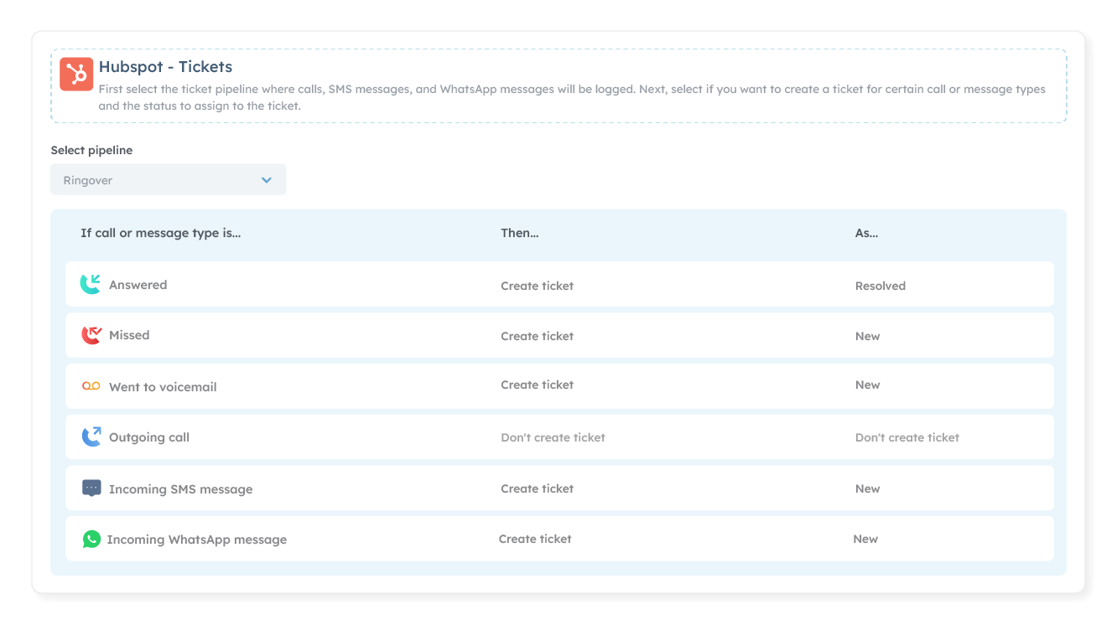Click the SMS message bubble icon
The width and height of the screenshot is (1117, 625).
click(91, 488)
